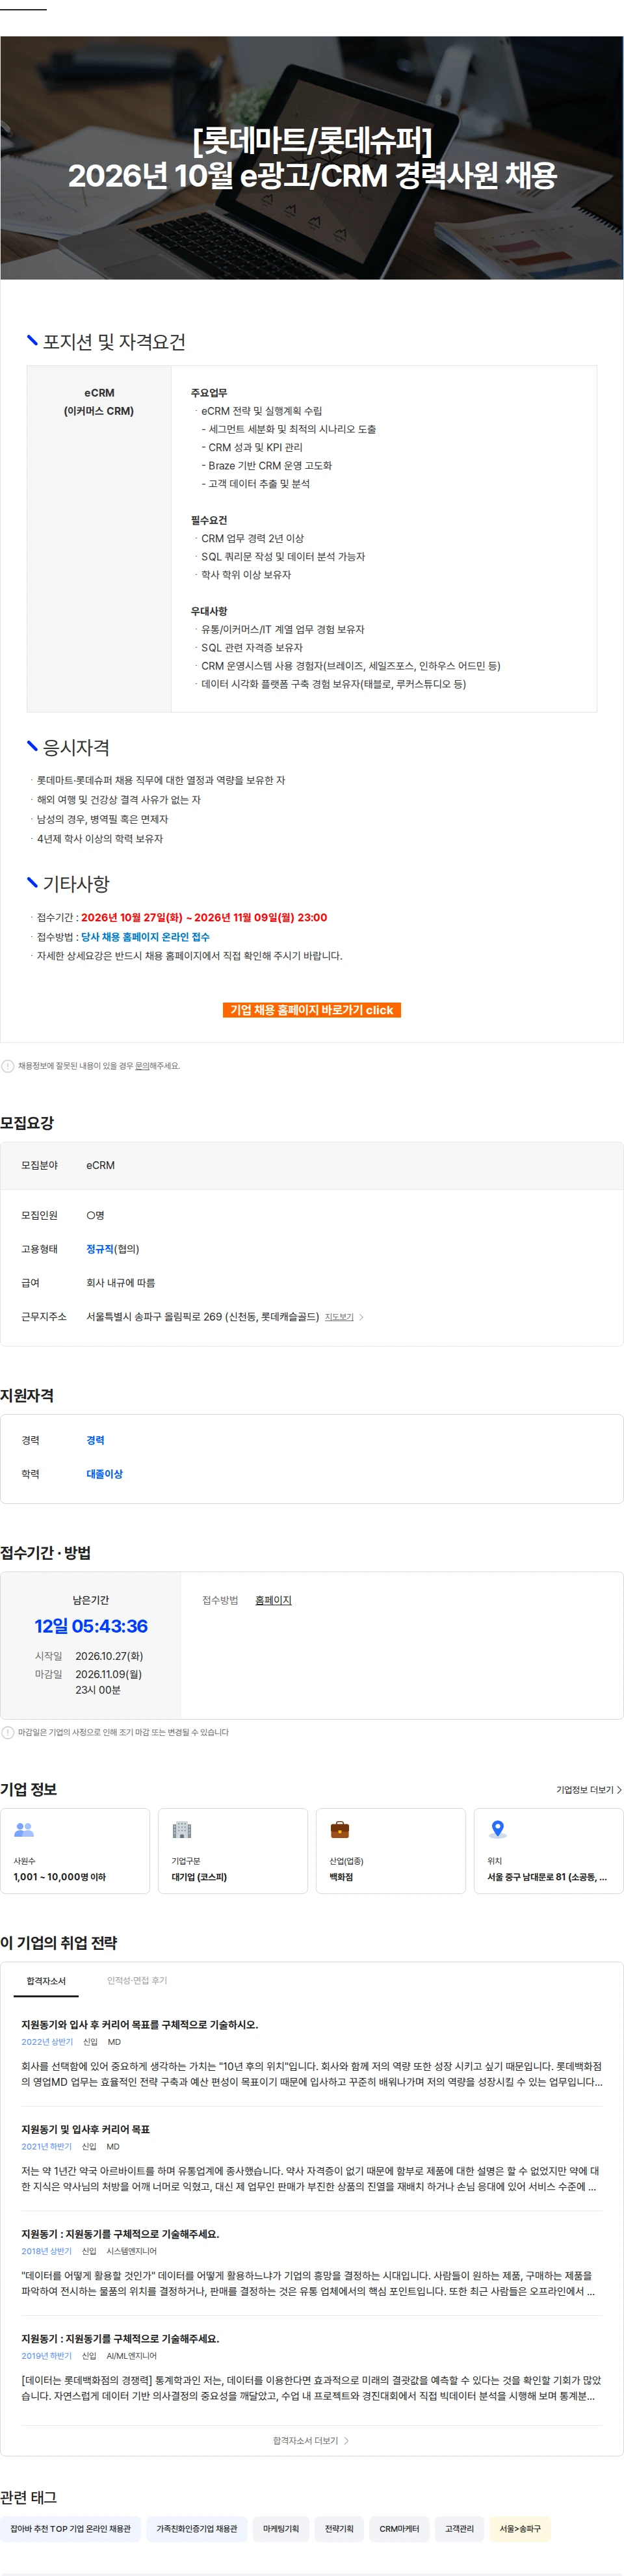Click the 사원수 people icon
The image size is (624, 2576).
click(24, 1830)
